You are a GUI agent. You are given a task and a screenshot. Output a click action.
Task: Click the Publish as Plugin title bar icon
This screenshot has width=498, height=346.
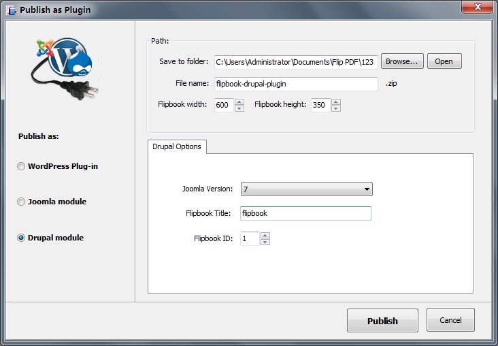pos(11,10)
